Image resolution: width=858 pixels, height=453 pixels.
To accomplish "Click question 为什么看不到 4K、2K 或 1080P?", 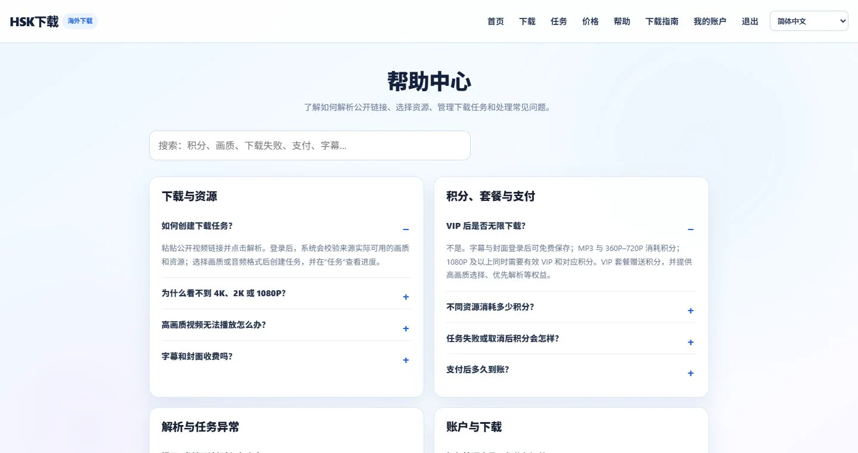I will click(223, 293).
